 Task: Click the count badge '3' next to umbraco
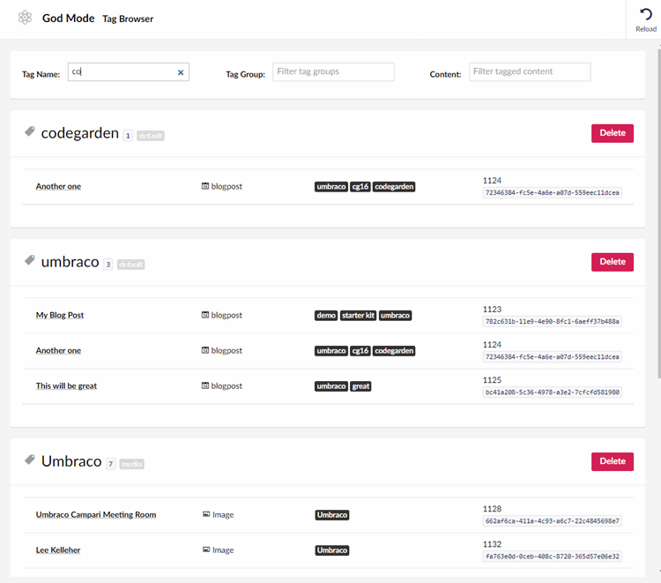coord(108,265)
